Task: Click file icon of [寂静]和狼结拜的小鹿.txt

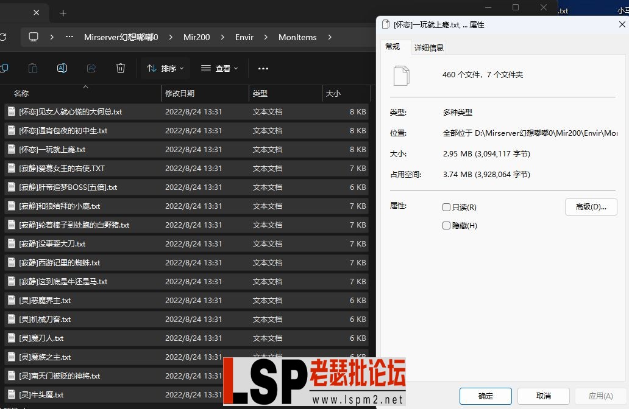Action: click(x=12, y=206)
